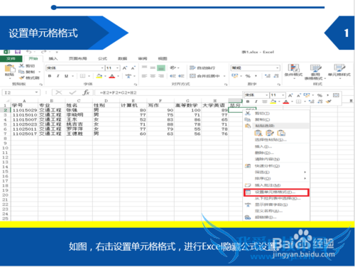Toggle highlighted middle-align button in ribbon
Screen dimensions: 355x267
click(x=161, y=68)
